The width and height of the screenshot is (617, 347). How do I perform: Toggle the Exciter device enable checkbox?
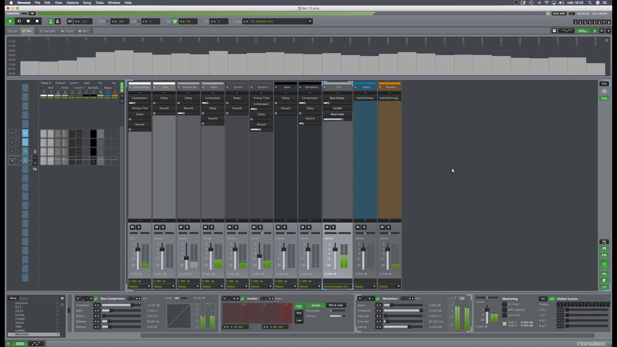pyautogui.click(x=242, y=298)
